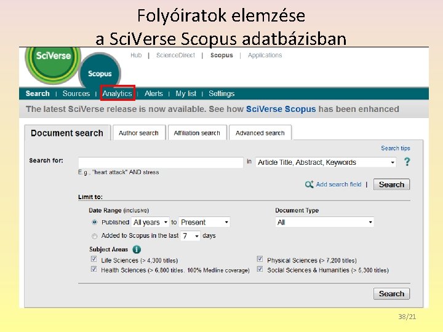Open the days count dropdown showing 7
The image size is (443, 332).
190,235
